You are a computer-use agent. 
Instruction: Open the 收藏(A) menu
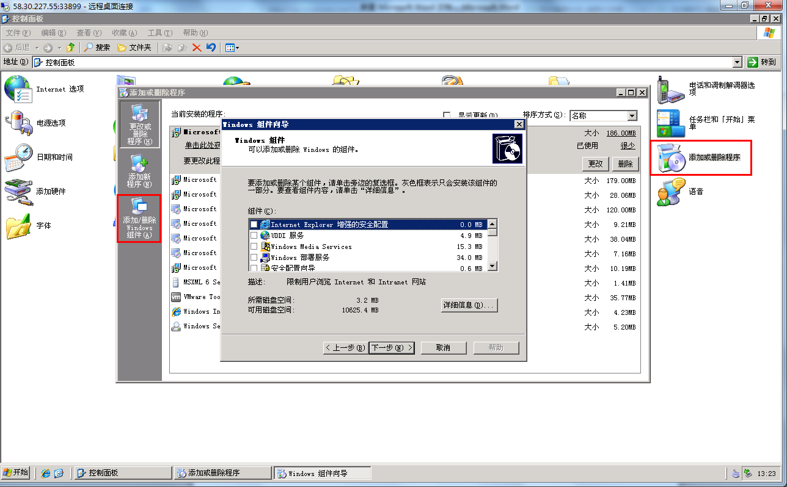point(124,33)
